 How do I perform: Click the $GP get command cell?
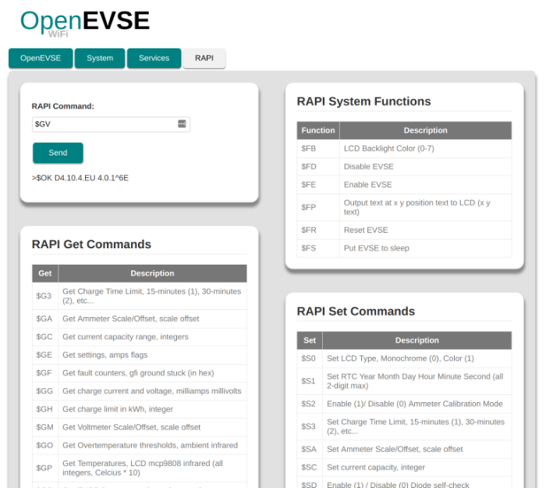[45, 468]
